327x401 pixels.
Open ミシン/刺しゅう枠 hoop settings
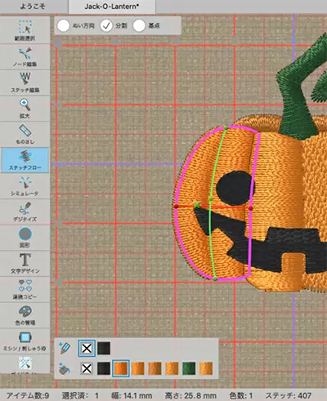click(25, 341)
